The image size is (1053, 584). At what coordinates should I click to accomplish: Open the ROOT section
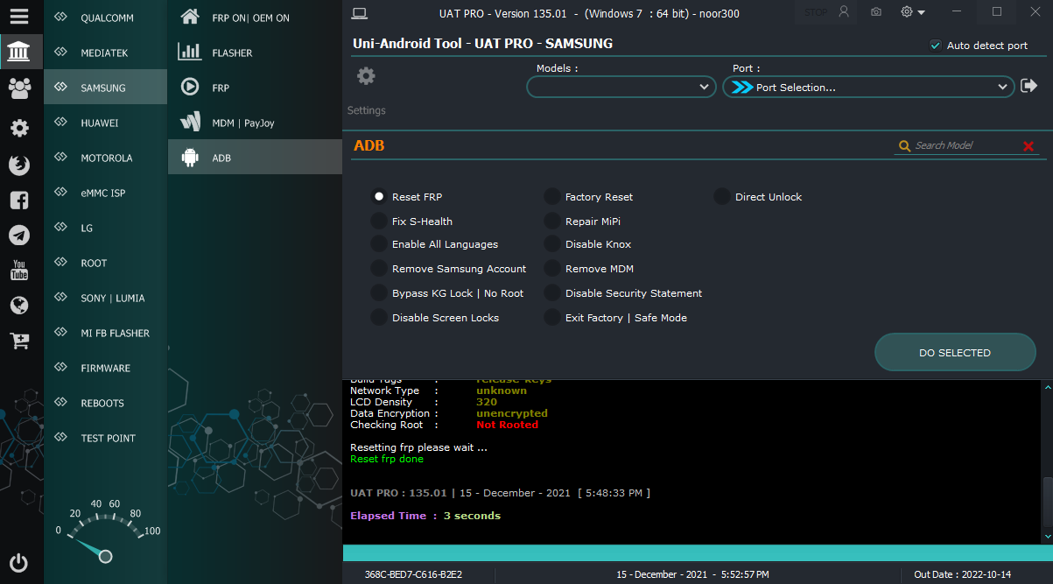click(x=105, y=263)
